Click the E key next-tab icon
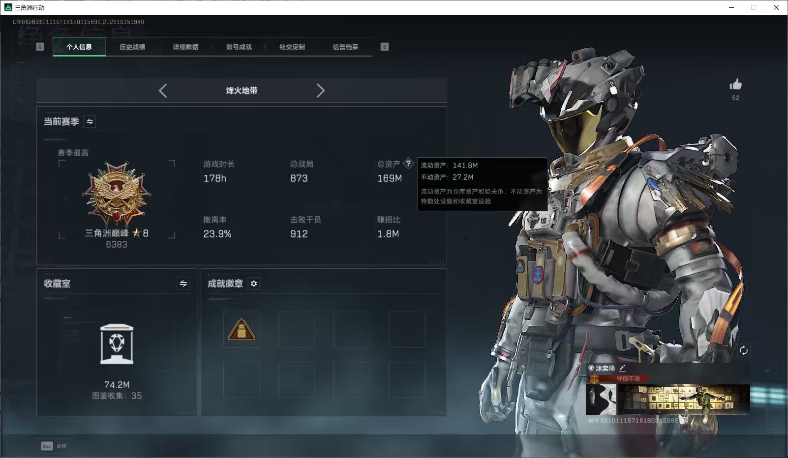The image size is (788, 458). click(x=385, y=47)
